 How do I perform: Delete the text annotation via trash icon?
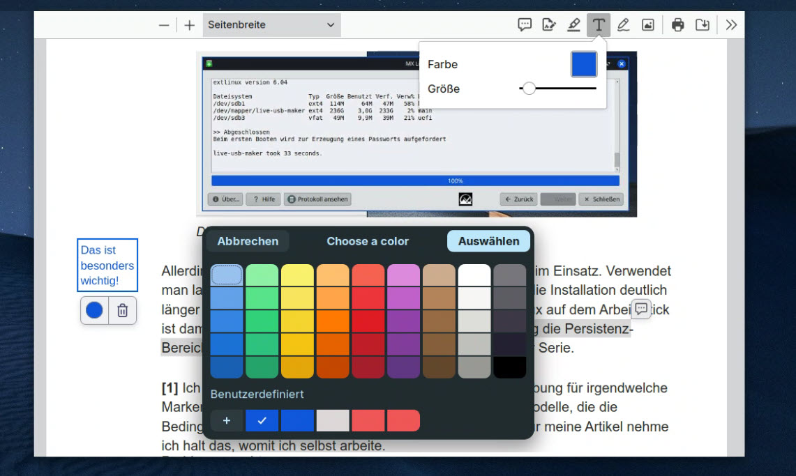pos(122,310)
